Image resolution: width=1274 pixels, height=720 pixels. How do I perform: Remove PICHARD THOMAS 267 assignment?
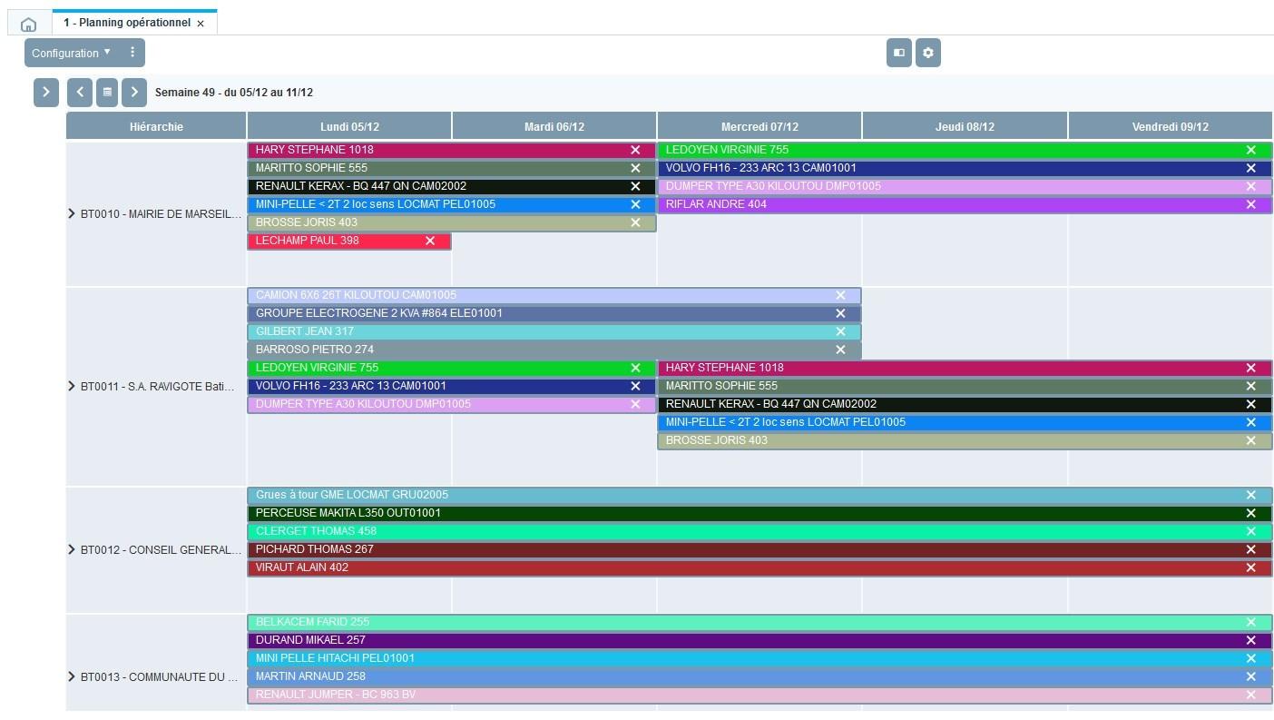pos(1250,549)
